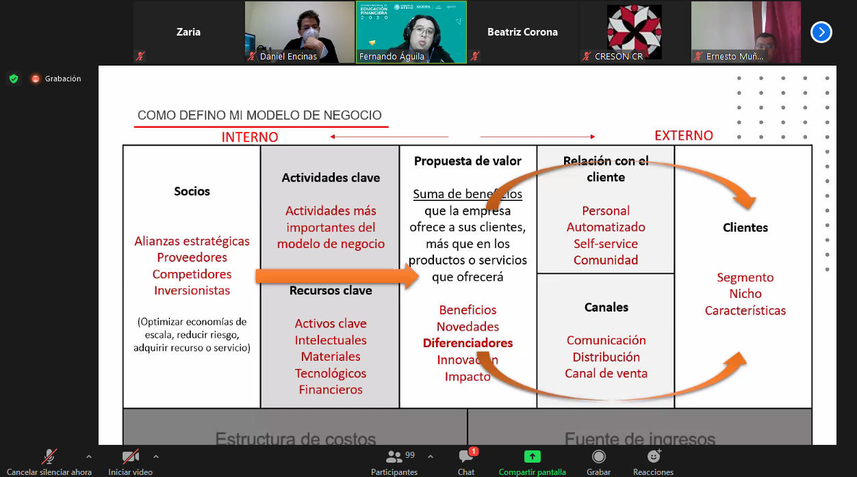Unmute the microphone
Image resolution: width=857 pixels, height=477 pixels.
pyautogui.click(x=49, y=457)
